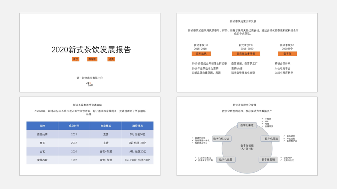Click the orange 茶饮 tag on the title slide

coord(76,59)
